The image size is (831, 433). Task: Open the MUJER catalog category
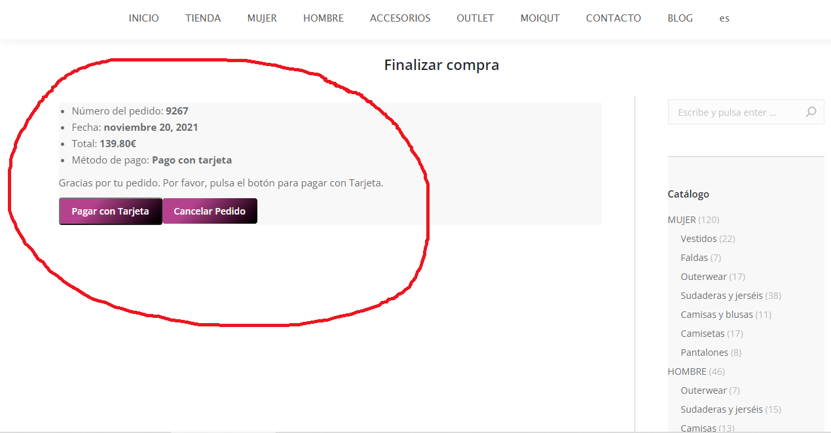click(682, 220)
